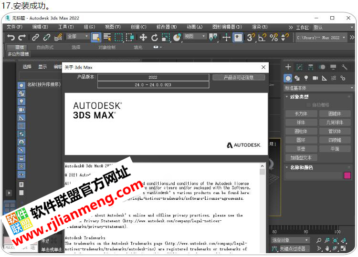Click the Undo arrow in main toolbar
The image size is (358, 257).
point(11,37)
